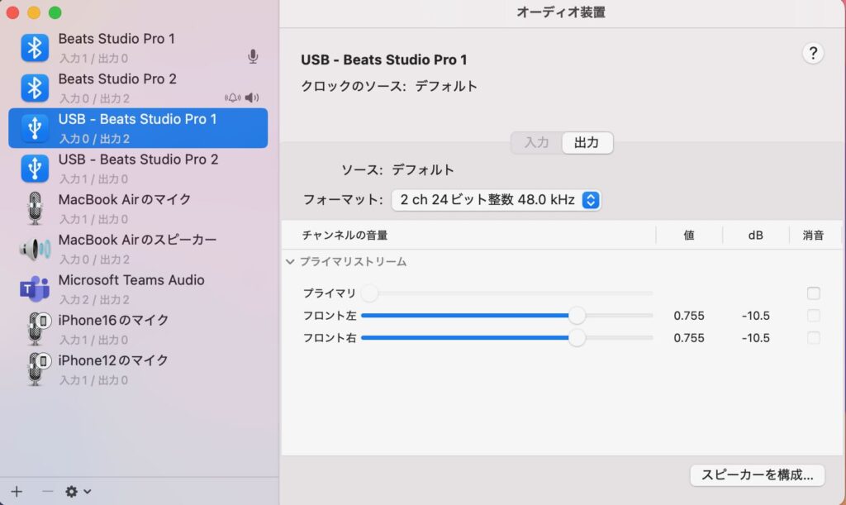Click the MacBook Air speaker icon

[34, 249]
